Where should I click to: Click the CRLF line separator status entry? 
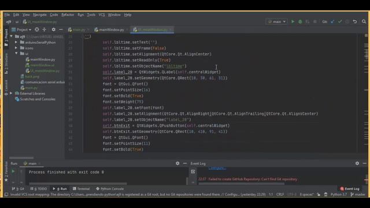pos(280,195)
